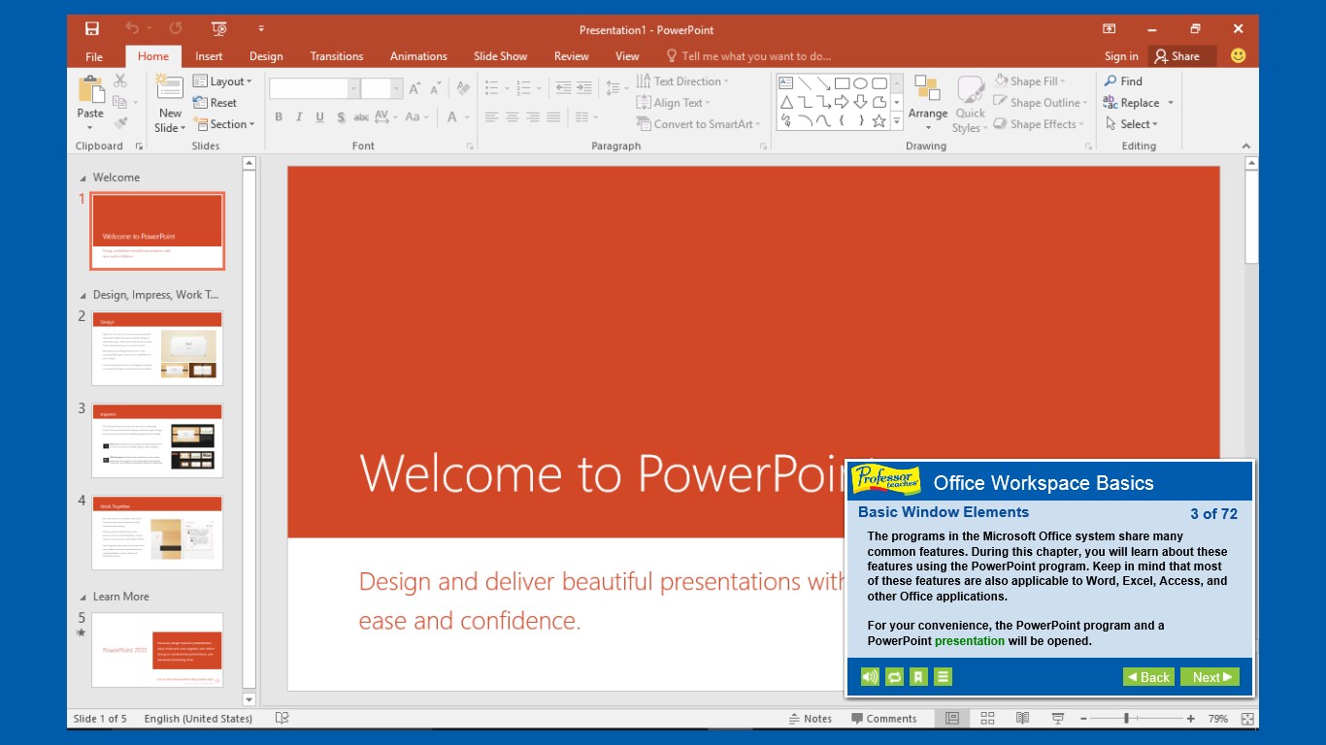Select slide 3 thumbnail Impress
This screenshot has width=1326, height=745.
click(157, 440)
